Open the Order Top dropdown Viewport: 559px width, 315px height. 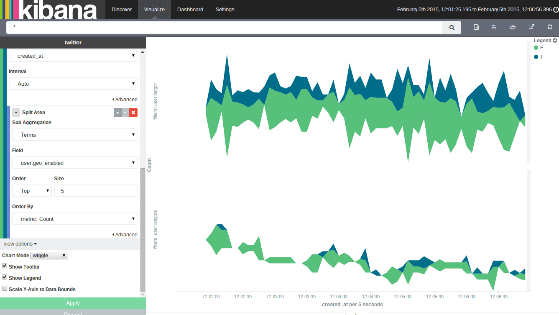point(32,191)
